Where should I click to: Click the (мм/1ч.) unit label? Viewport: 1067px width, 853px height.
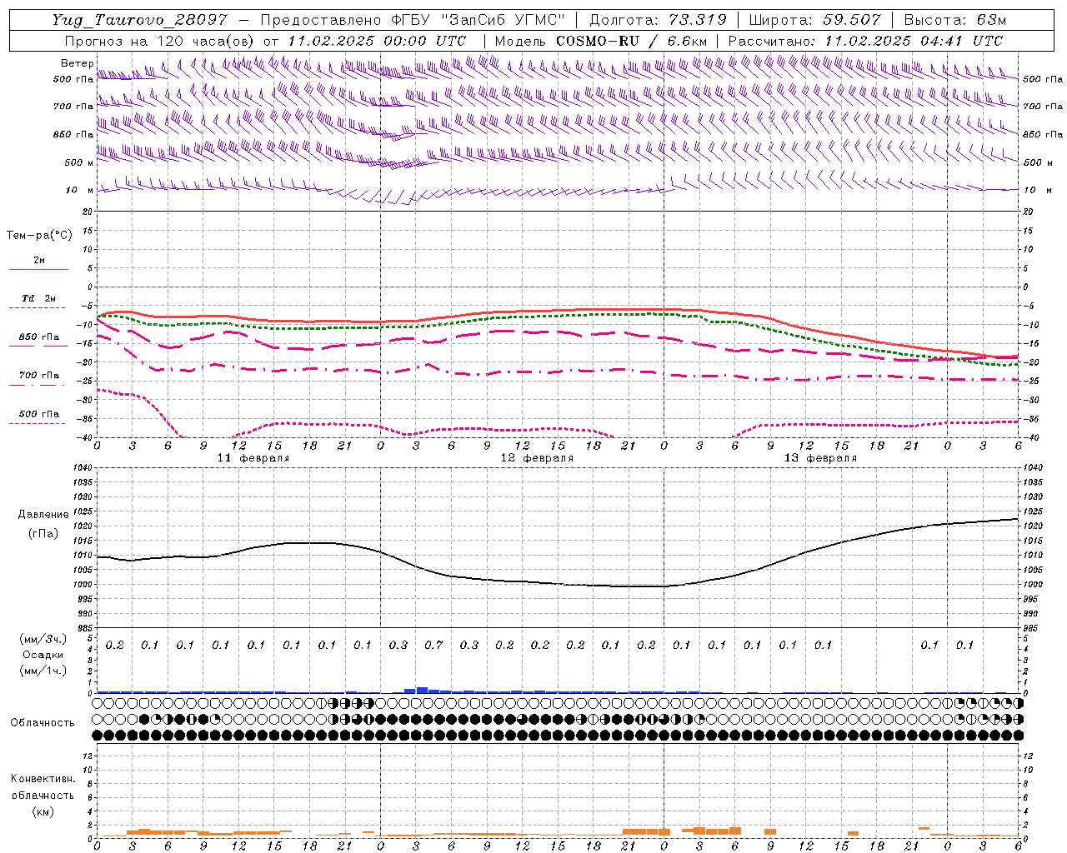43,671
